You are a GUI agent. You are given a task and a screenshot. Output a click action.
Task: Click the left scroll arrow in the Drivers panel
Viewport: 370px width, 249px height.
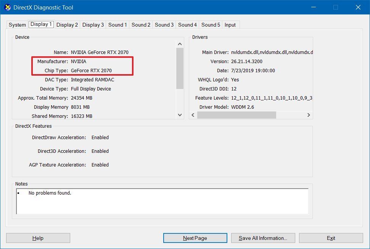tap(193, 115)
